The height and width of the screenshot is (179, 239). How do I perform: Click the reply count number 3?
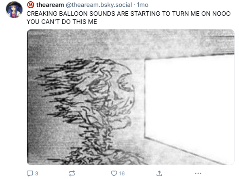(36, 173)
